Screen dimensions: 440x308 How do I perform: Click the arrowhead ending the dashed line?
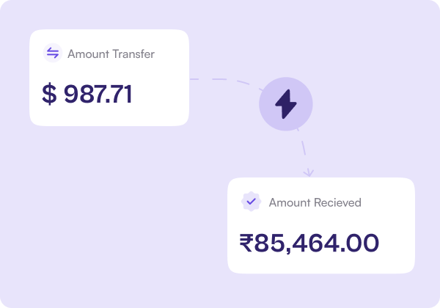pyautogui.click(x=309, y=172)
